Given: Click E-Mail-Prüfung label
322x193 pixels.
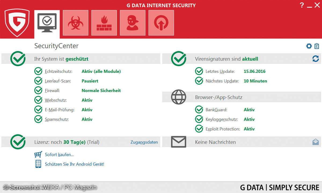Looking at the screenshot, I should point(60,110).
